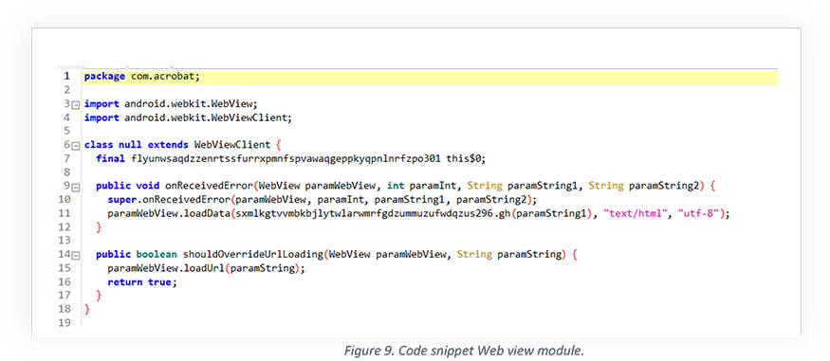Viewport: 830px width, 361px height.
Task: Click the 'void' keyword on line 9
Action: tap(148, 186)
